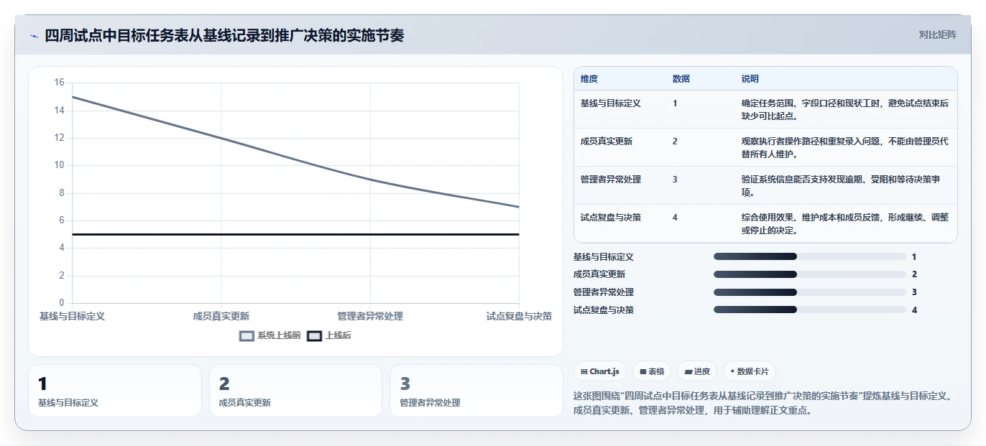Select table row 管理者异常处理

[x=765, y=185]
